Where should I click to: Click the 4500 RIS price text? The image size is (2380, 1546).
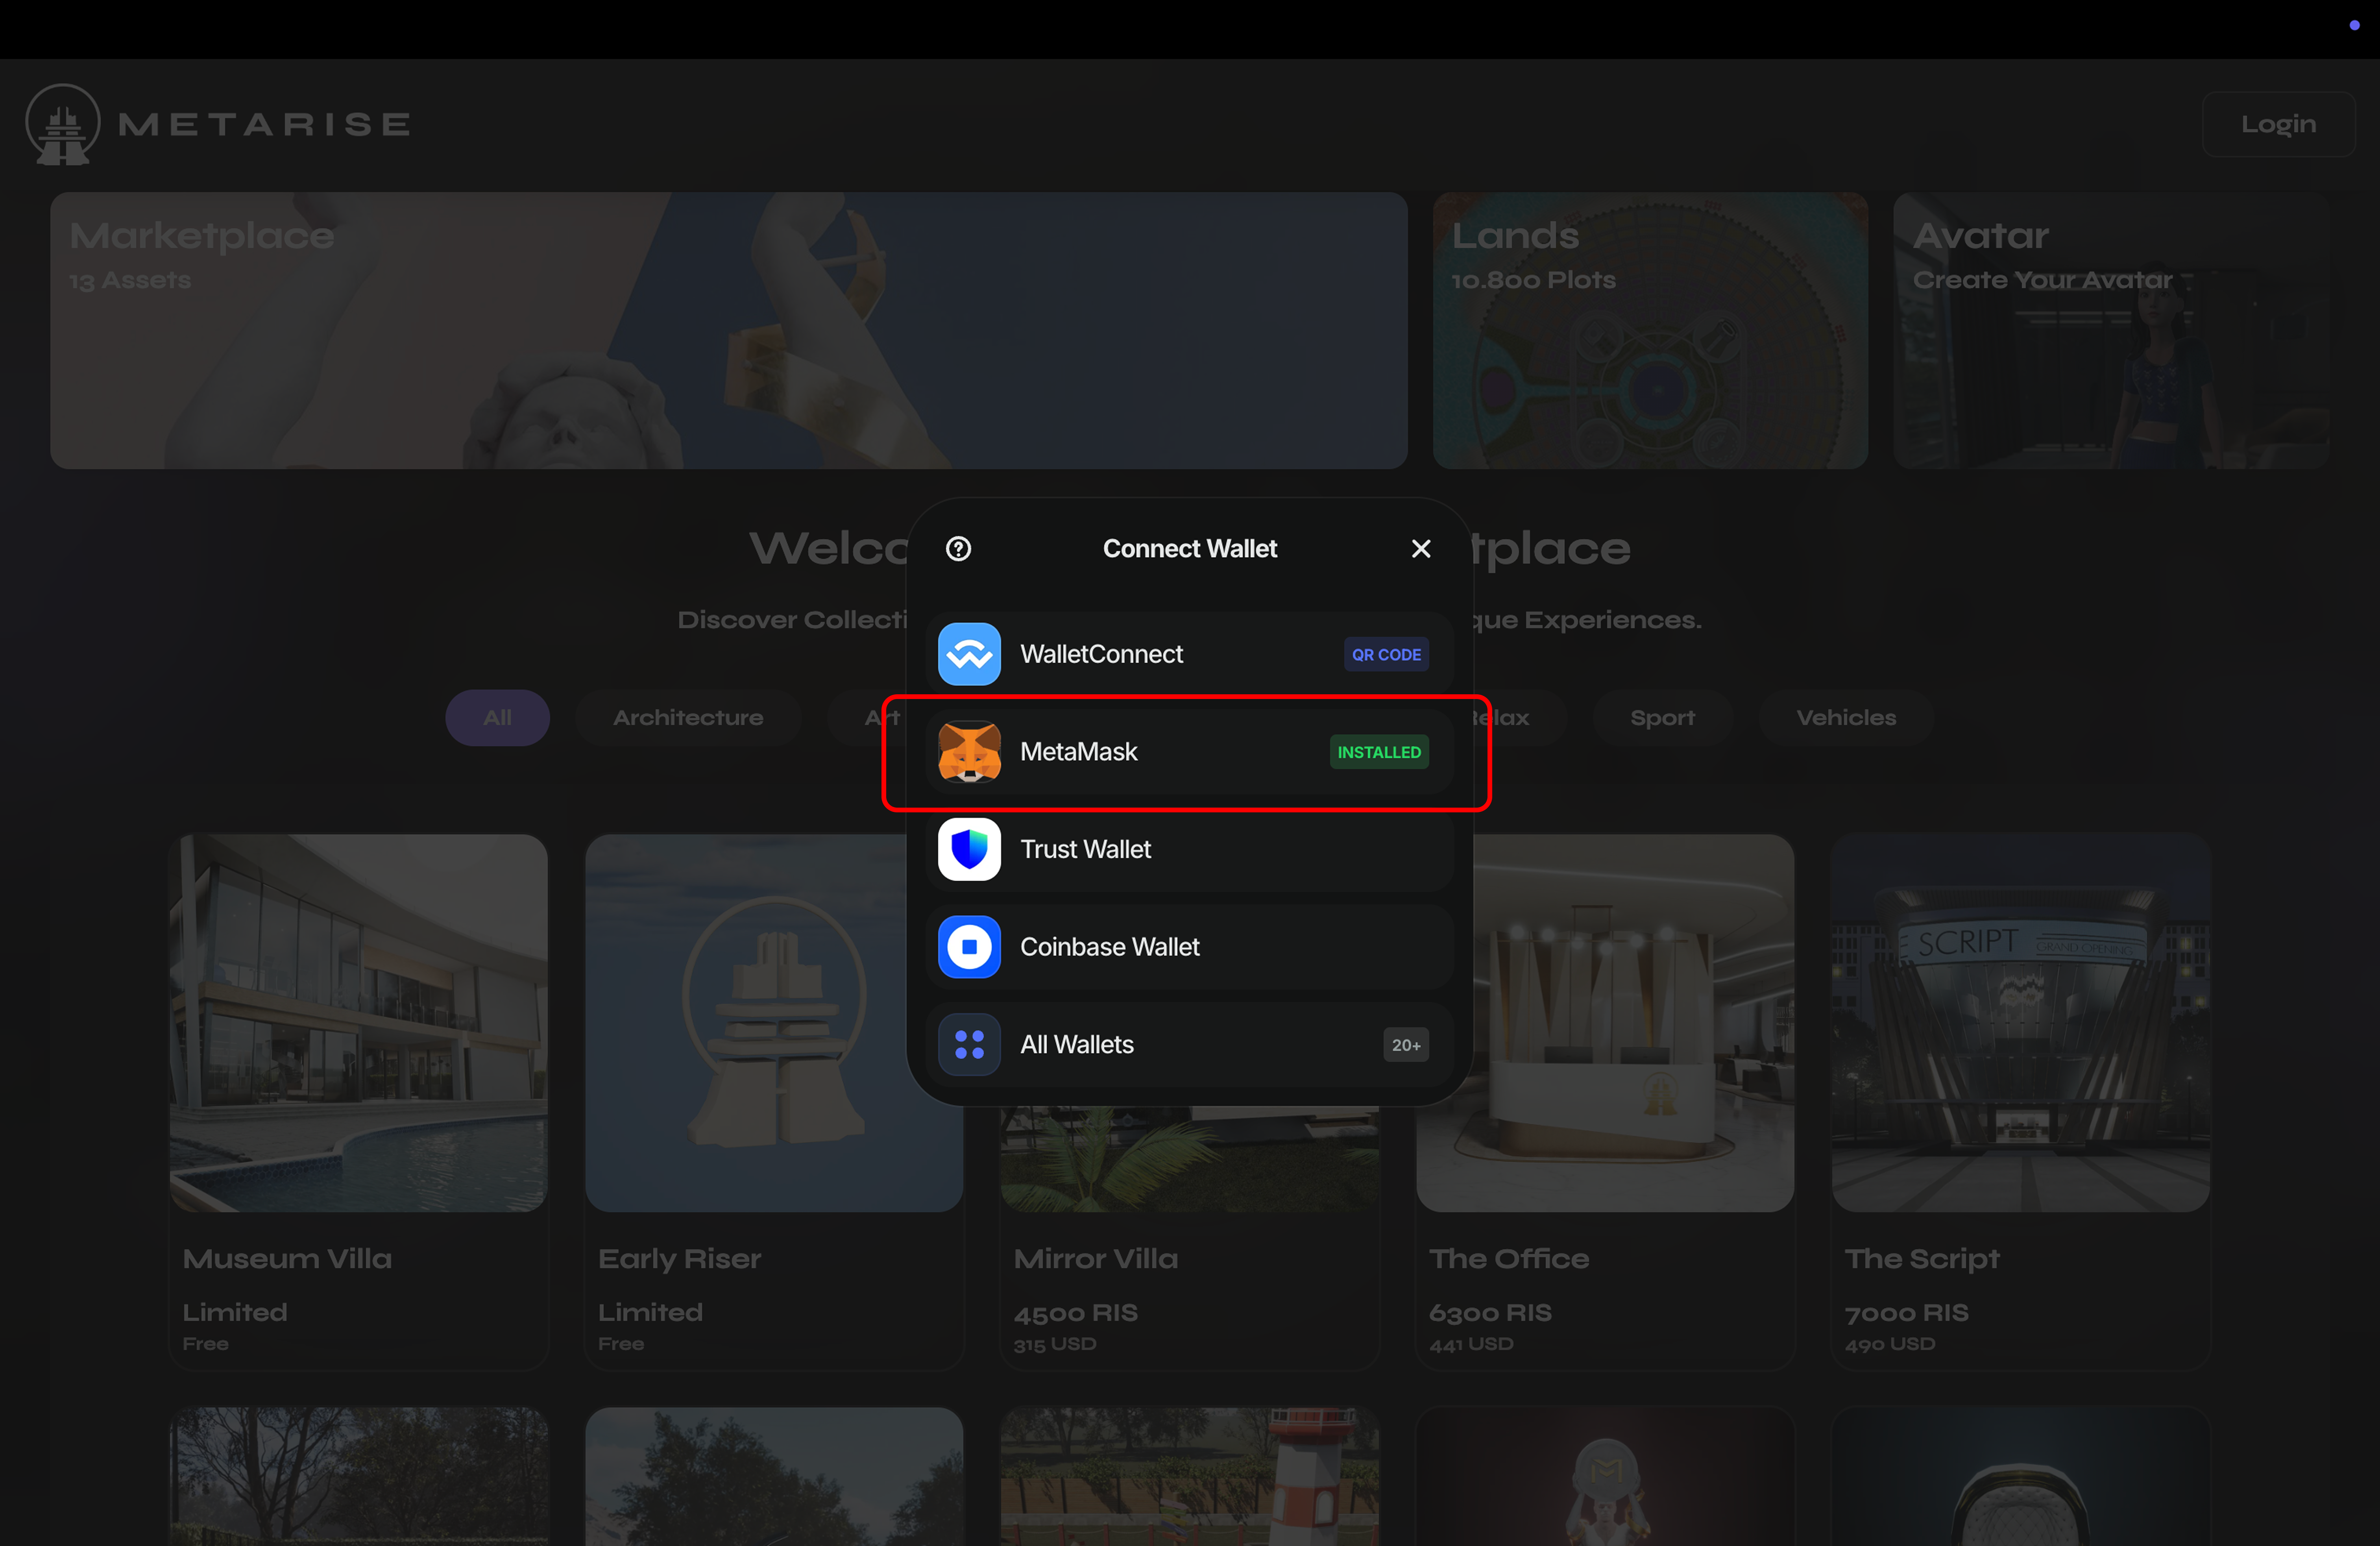pos(1075,1313)
